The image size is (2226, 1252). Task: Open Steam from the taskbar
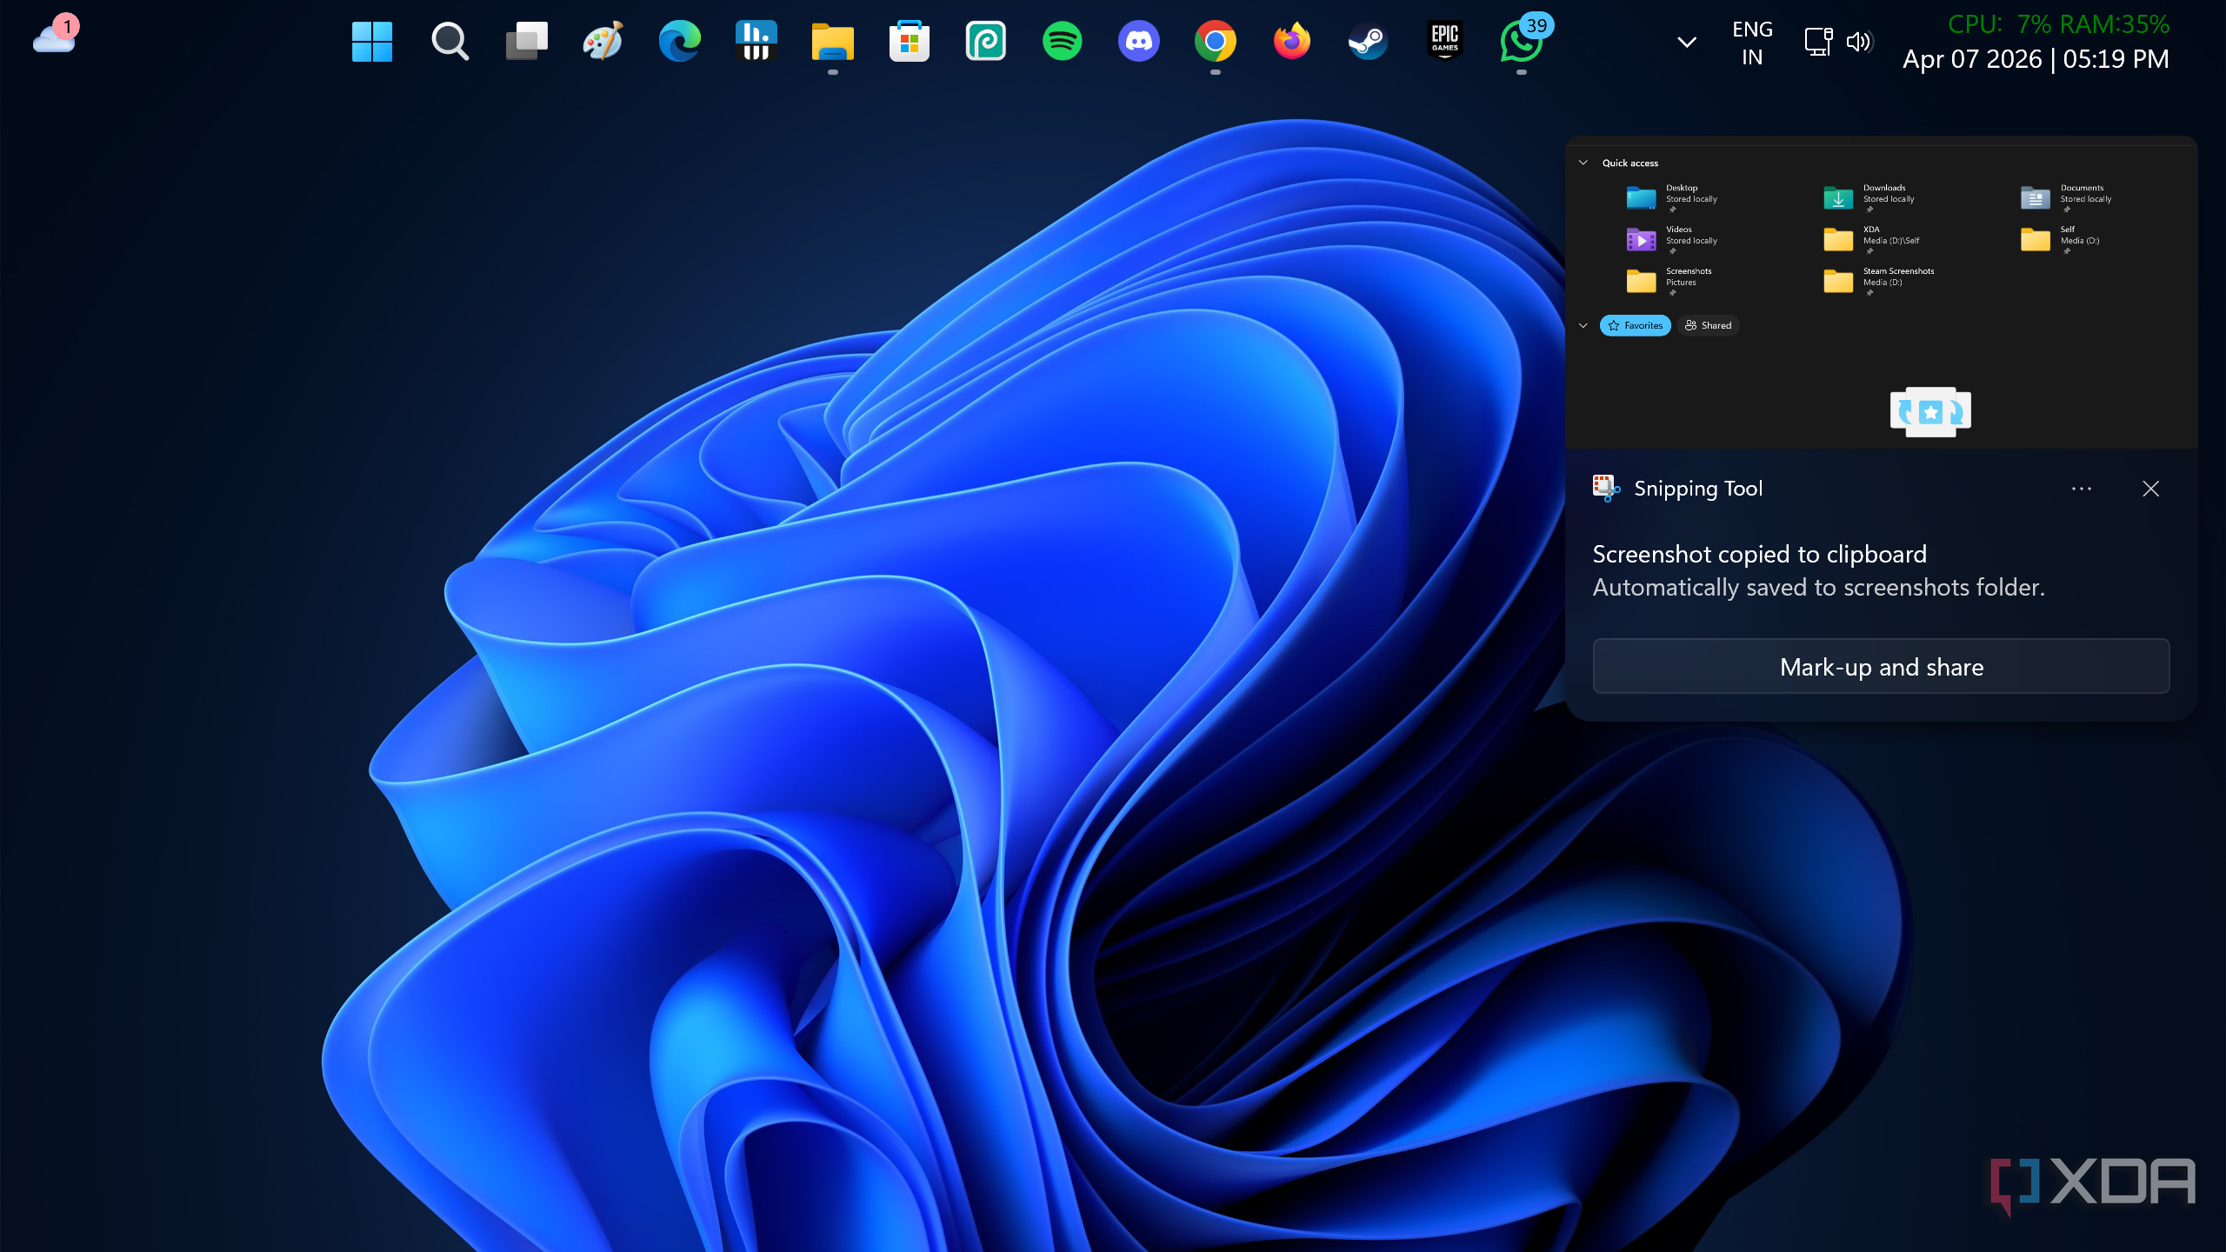click(1368, 42)
